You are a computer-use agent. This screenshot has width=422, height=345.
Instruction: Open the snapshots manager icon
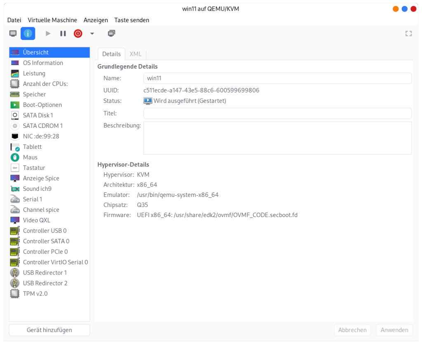[111, 34]
